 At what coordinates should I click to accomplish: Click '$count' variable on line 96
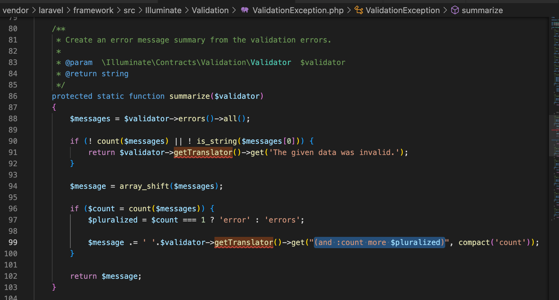point(102,209)
